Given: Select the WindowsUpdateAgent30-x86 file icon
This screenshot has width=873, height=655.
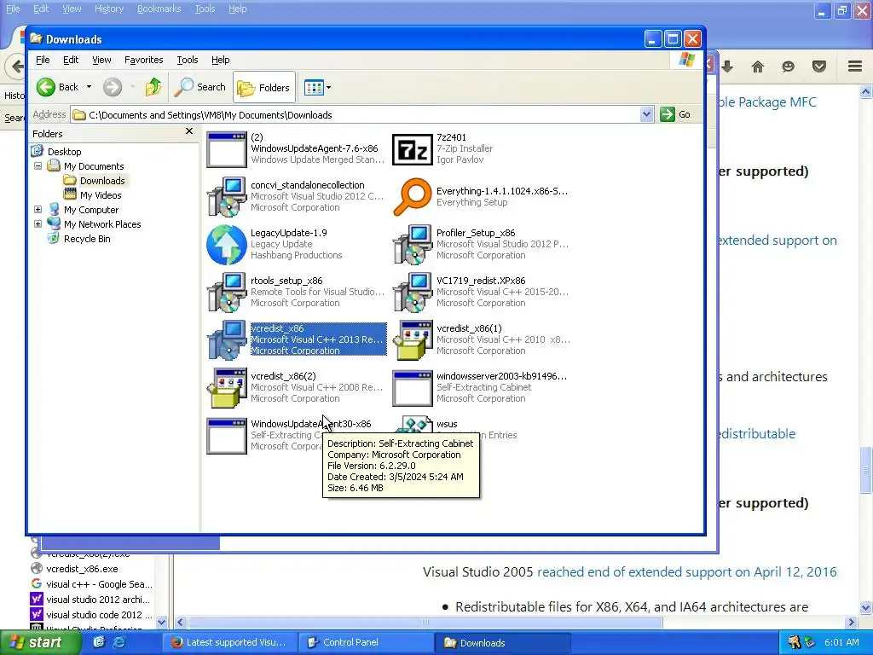Looking at the screenshot, I should tap(226, 436).
